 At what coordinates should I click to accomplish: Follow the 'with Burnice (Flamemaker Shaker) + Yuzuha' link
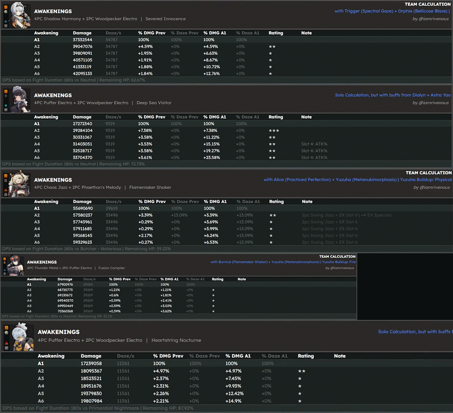(x=265, y=262)
